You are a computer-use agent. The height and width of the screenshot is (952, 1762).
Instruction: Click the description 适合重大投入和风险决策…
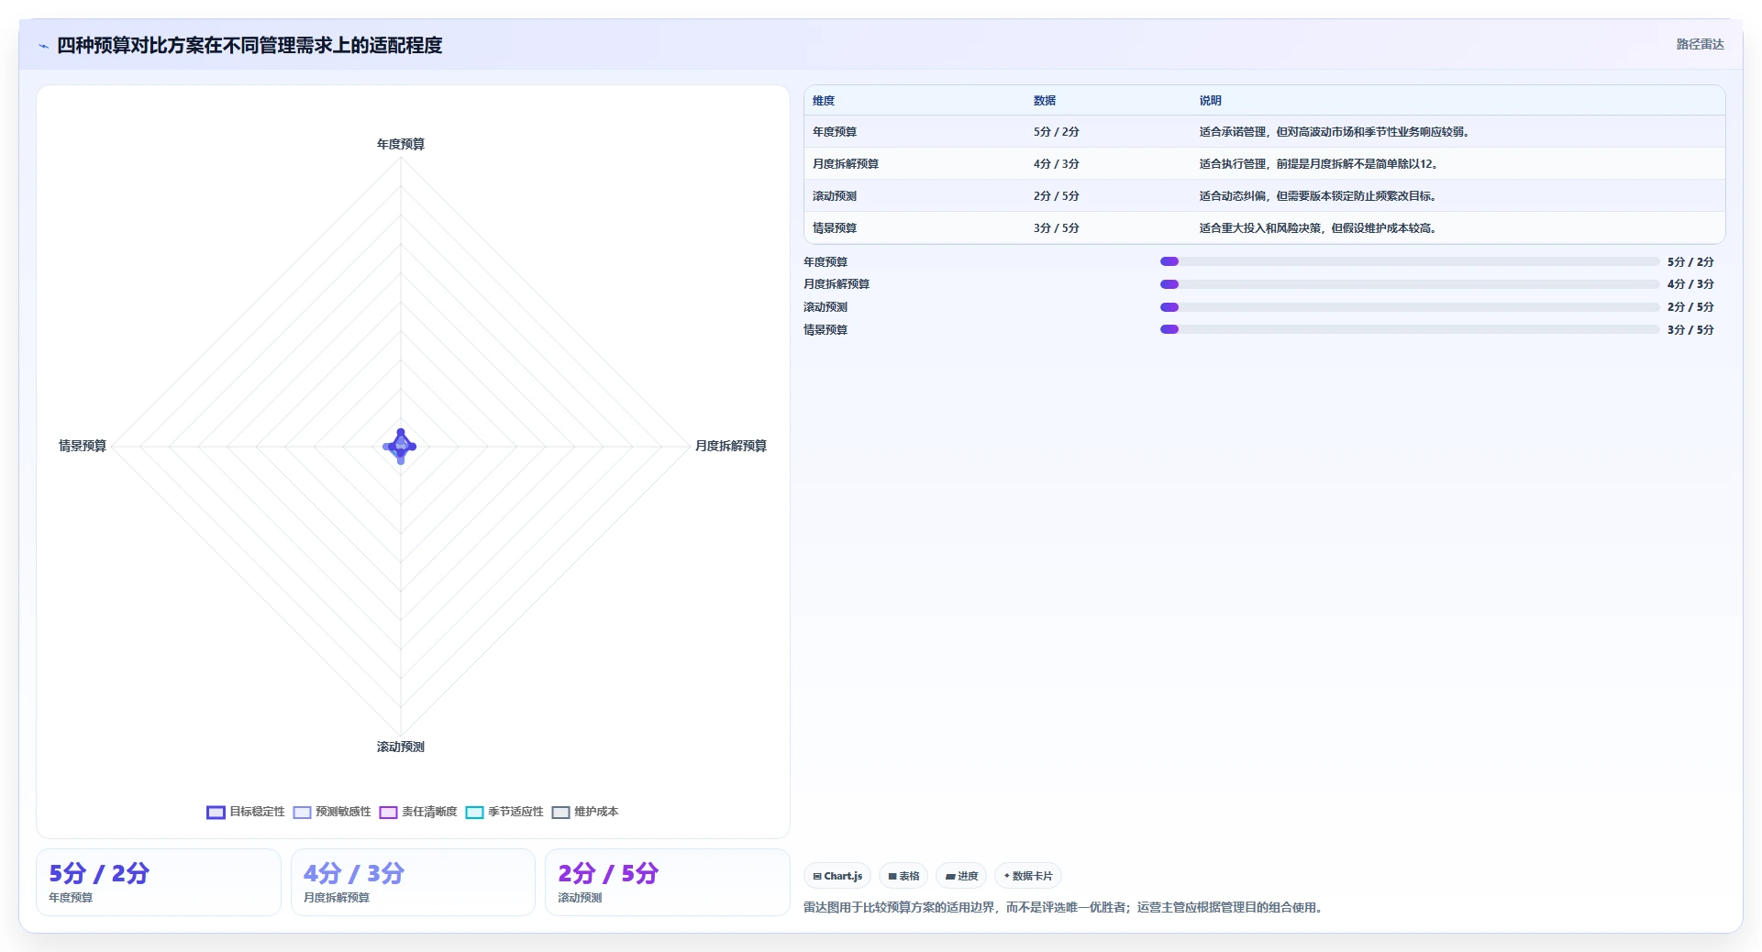pos(1320,228)
